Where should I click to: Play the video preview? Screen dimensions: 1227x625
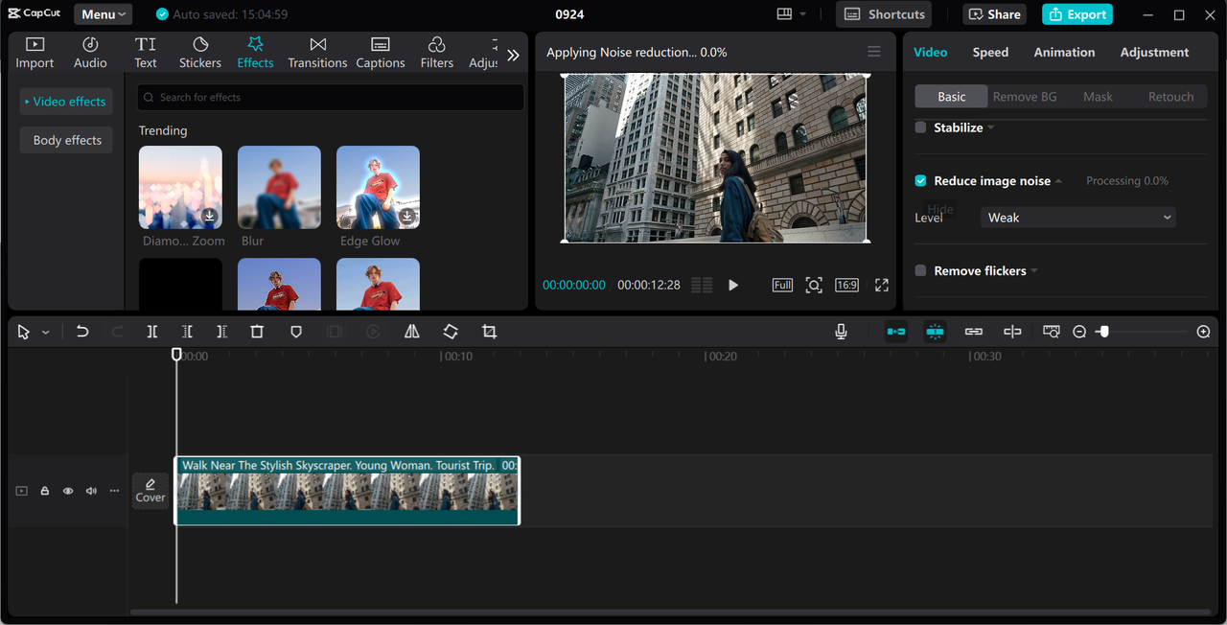(x=733, y=285)
